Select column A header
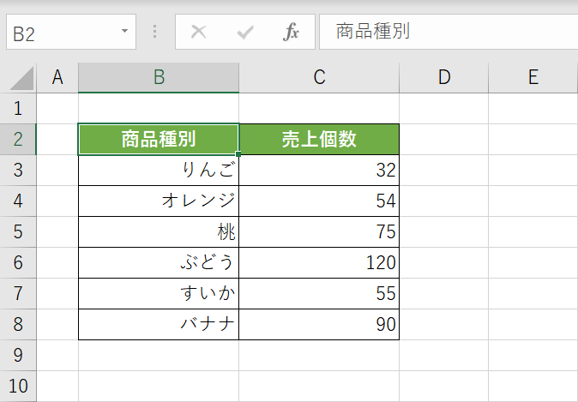 tap(57, 77)
